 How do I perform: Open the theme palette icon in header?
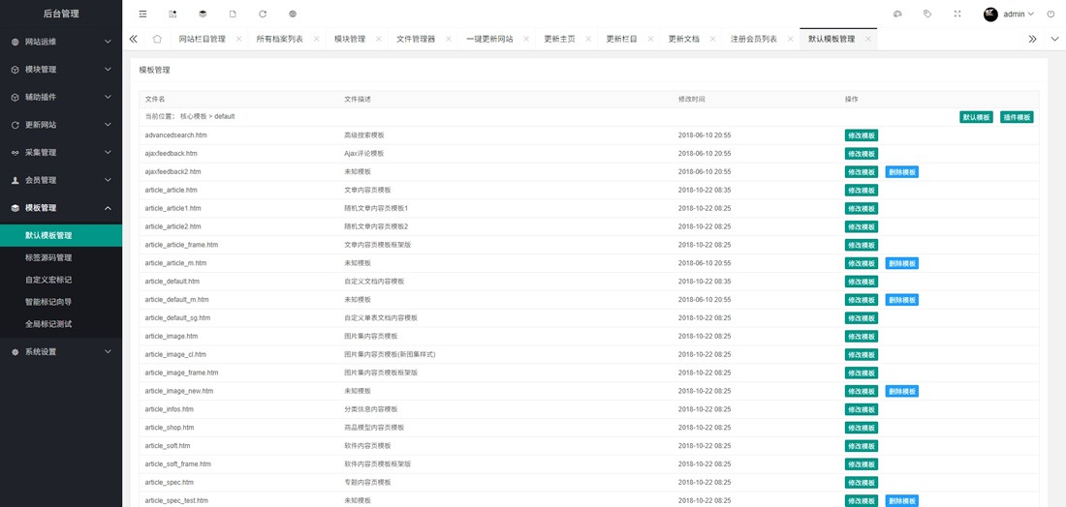point(897,15)
